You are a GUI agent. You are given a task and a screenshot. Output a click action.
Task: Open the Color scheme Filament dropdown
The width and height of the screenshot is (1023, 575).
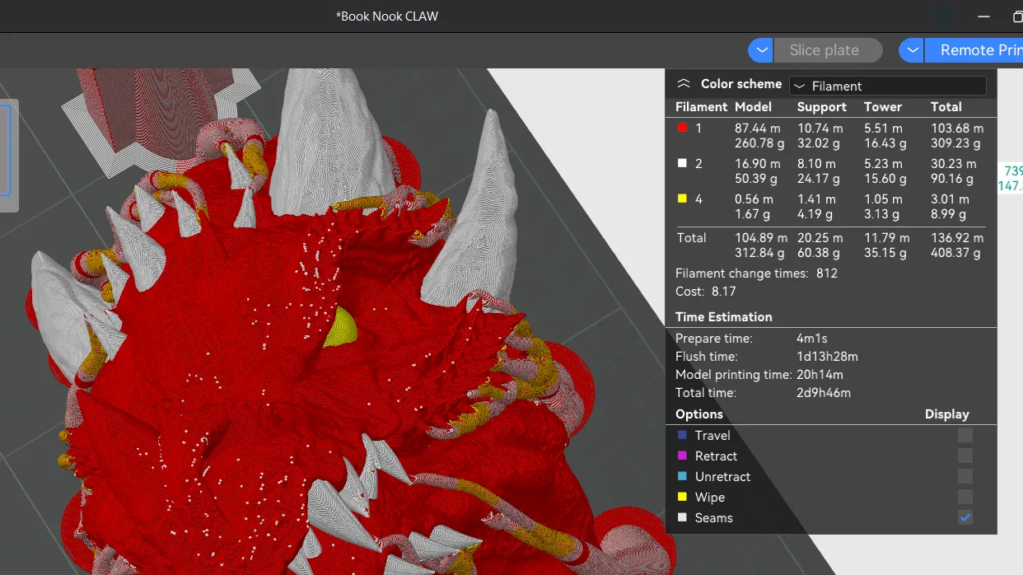[887, 86]
